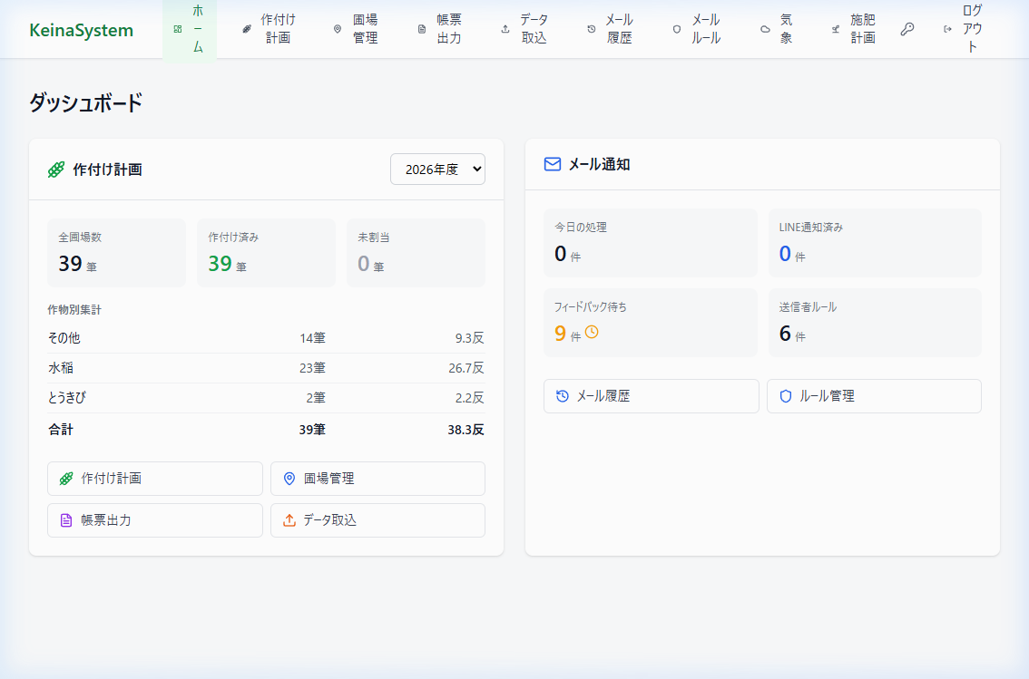Screen dimensions: 1029x679
Task: Go to the ホーム tab
Action: 190,29
